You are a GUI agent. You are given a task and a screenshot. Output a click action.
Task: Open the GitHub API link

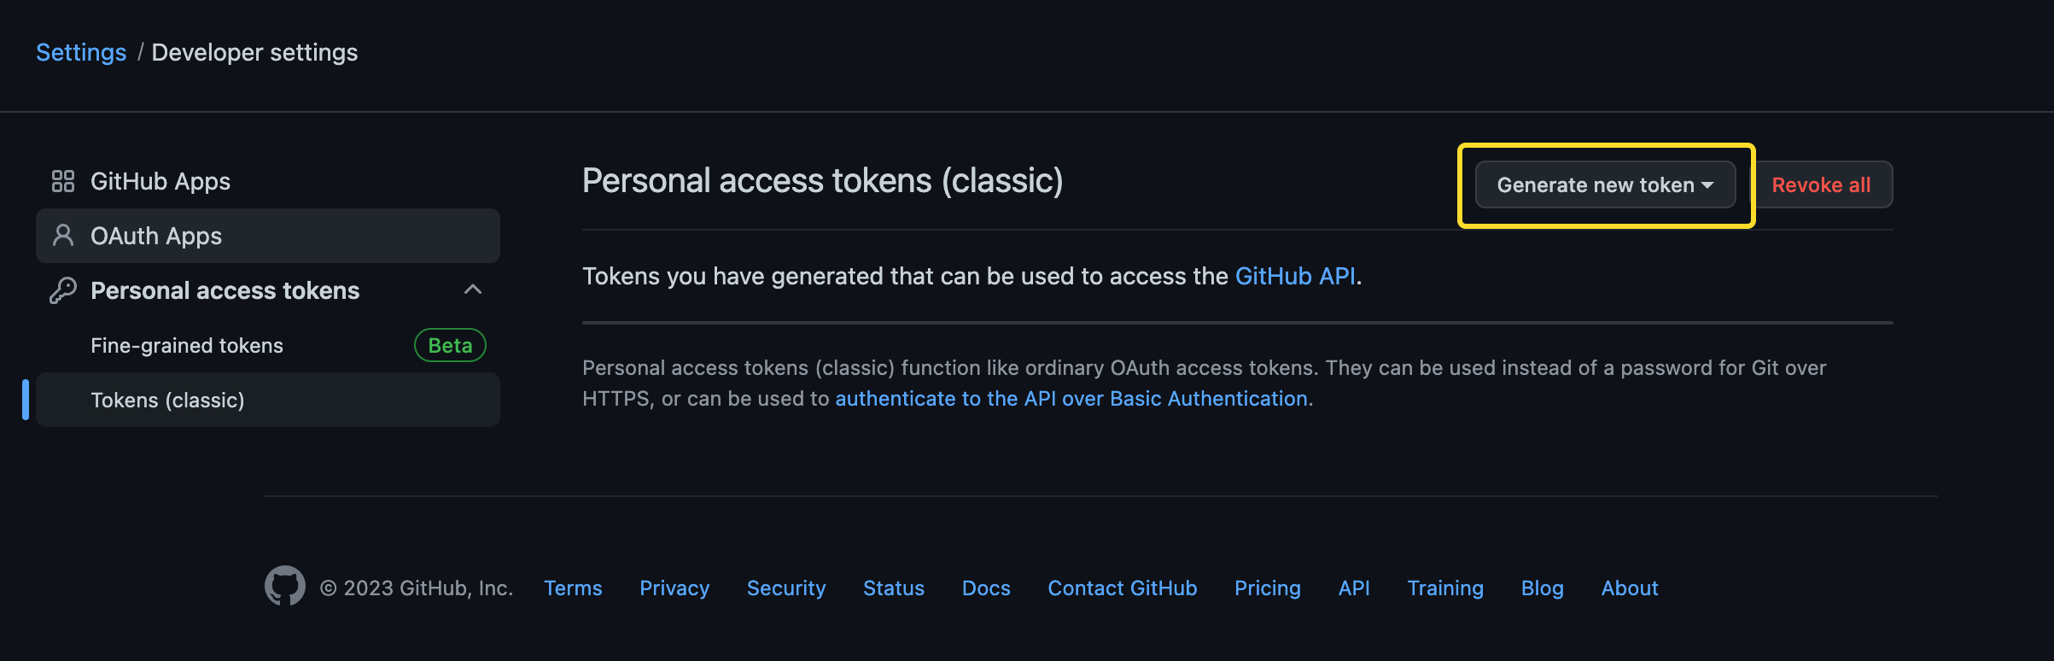tap(1295, 277)
